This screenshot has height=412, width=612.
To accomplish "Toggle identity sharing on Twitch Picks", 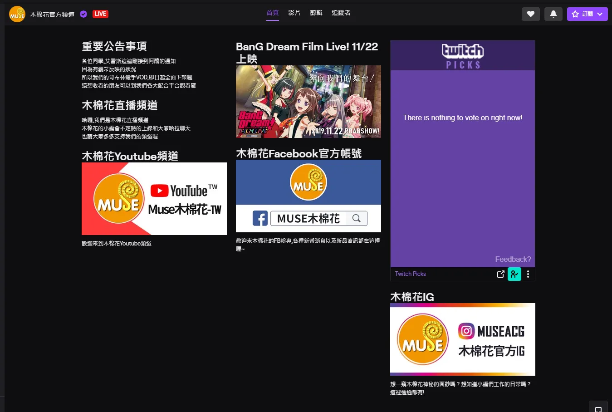I will 514,274.
